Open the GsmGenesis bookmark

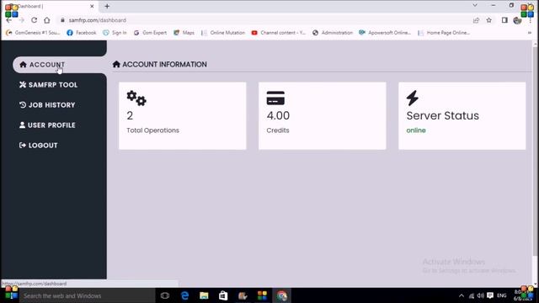33,33
